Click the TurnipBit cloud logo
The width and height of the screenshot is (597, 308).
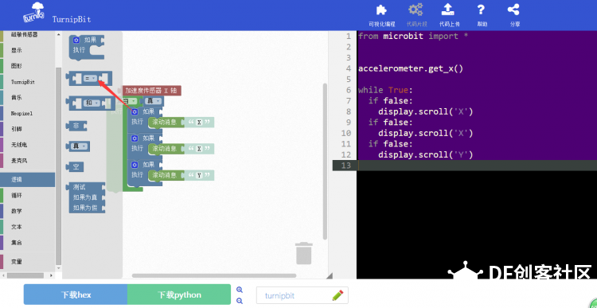tap(35, 13)
